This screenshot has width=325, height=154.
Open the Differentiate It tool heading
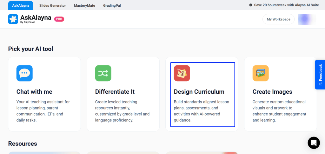pos(115,92)
